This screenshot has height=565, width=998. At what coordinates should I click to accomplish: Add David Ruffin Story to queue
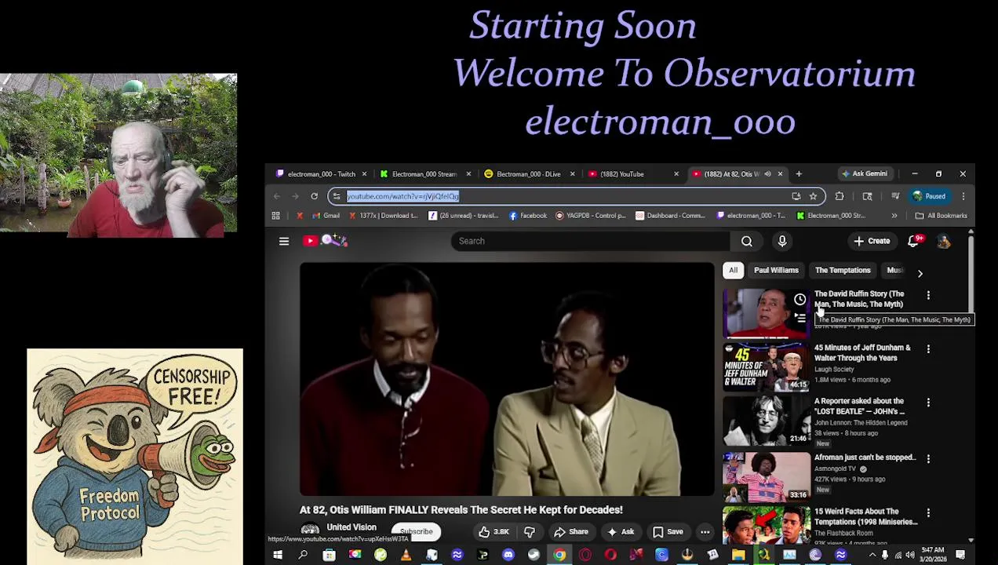pyautogui.click(x=799, y=318)
